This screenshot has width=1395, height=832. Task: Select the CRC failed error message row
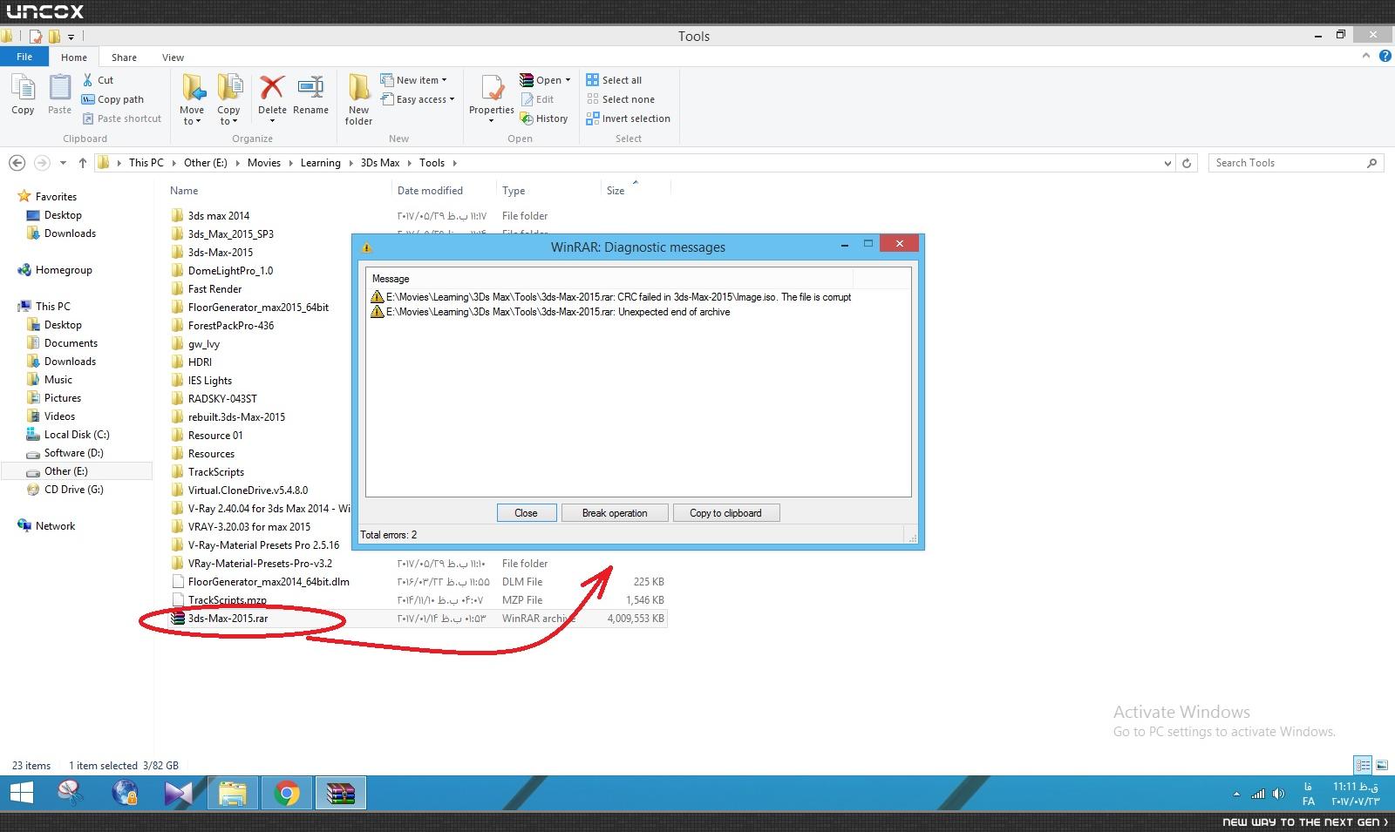pyautogui.click(x=610, y=297)
